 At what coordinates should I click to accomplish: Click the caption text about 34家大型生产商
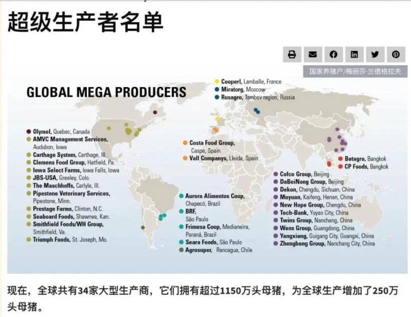[202, 298]
